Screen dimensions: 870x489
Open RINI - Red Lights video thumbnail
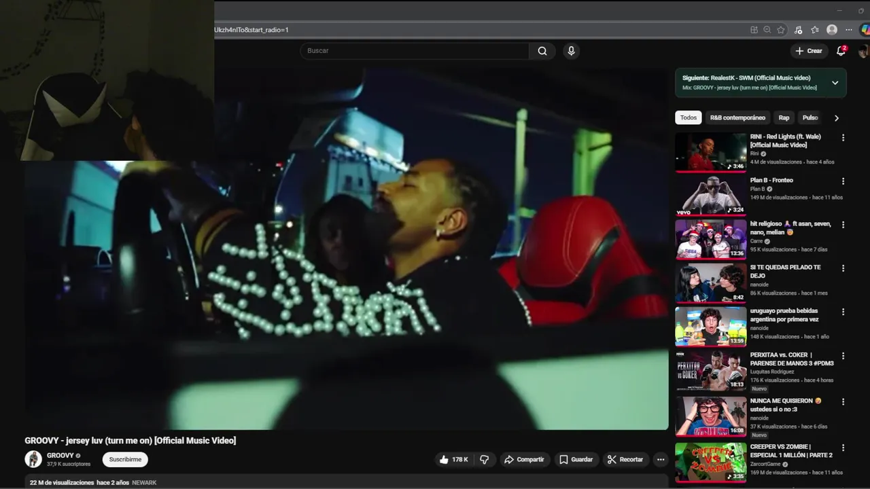pyautogui.click(x=710, y=151)
